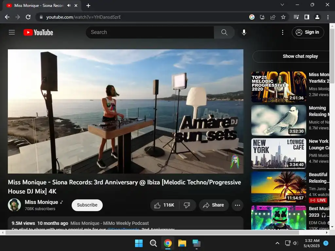
Task: Click the horizontal page scrollbar
Action: (152, 232)
